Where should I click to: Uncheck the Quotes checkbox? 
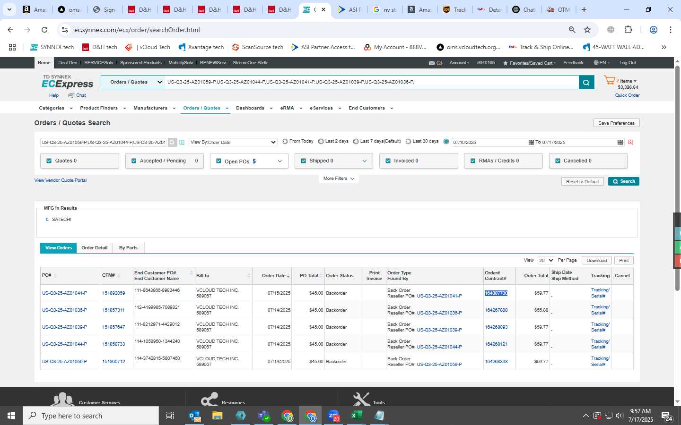[49, 161]
